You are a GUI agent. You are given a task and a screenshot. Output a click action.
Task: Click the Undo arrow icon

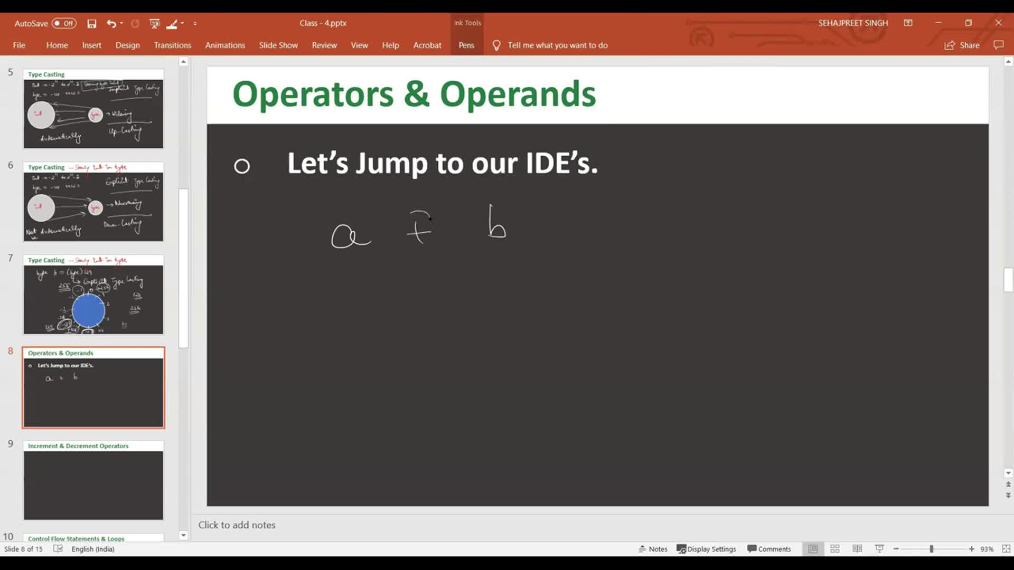[x=111, y=23]
